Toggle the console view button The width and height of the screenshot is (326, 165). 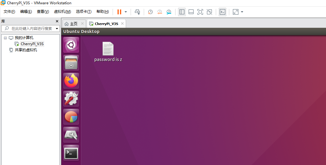(223, 12)
